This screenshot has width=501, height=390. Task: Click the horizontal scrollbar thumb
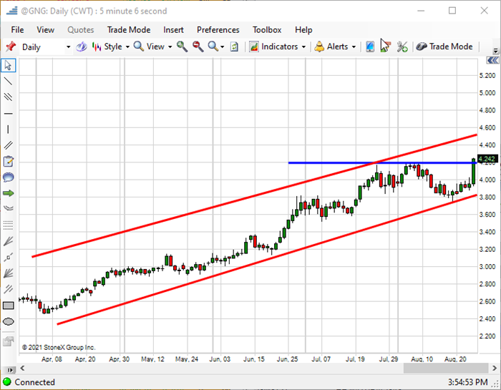pyautogui.click(x=446, y=368)
